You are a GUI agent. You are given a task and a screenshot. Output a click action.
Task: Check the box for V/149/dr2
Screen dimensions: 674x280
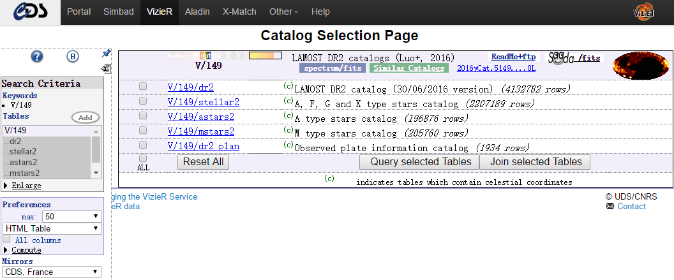(x=143, y=87)
